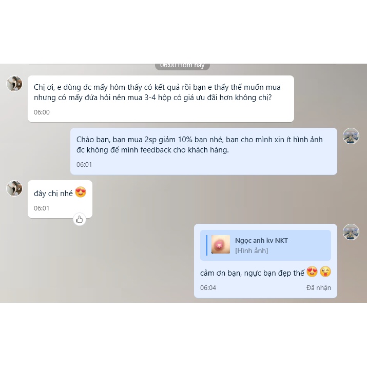The image size is (367, 367).
Task: Click quoted sender name "Ngọc anh kv NKT"
Action: (261, 240)
